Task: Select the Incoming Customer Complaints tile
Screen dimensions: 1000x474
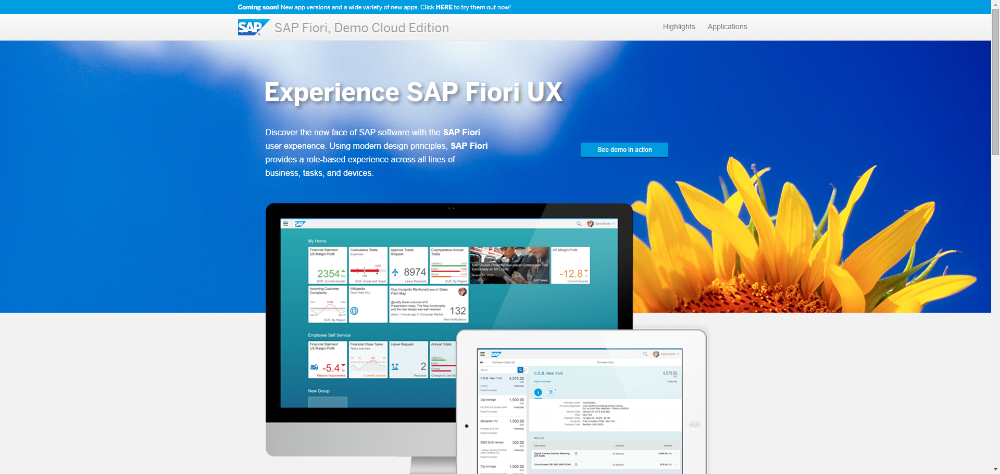Action: [x=328, y=304]
